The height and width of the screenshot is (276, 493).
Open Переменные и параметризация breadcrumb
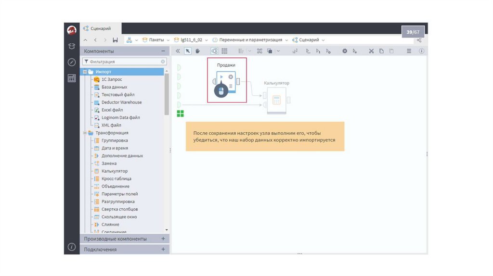coord(250,40)
